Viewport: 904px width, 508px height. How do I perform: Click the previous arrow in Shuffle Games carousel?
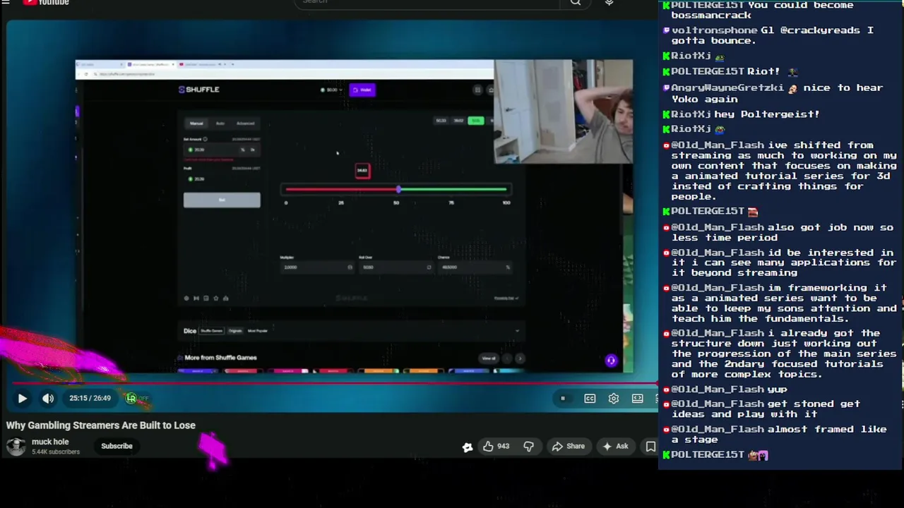[507, 358]
